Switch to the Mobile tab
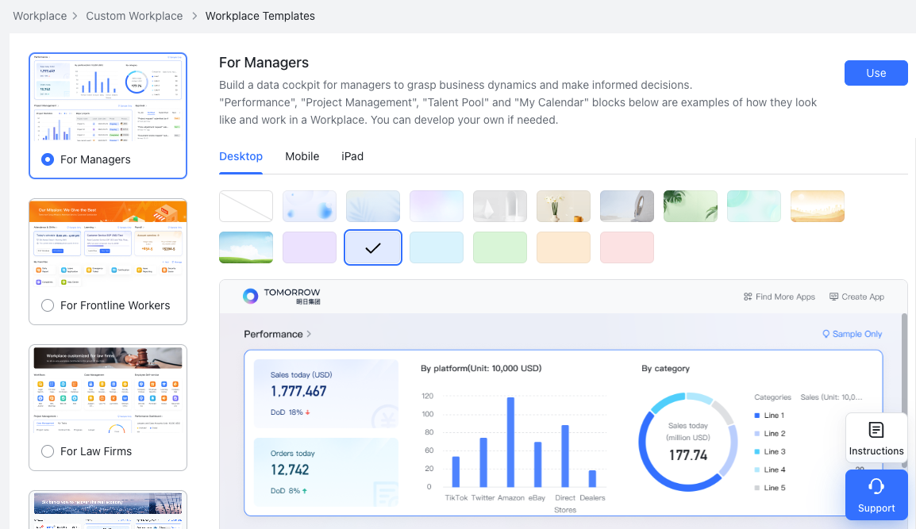 [x=302, y=156]
